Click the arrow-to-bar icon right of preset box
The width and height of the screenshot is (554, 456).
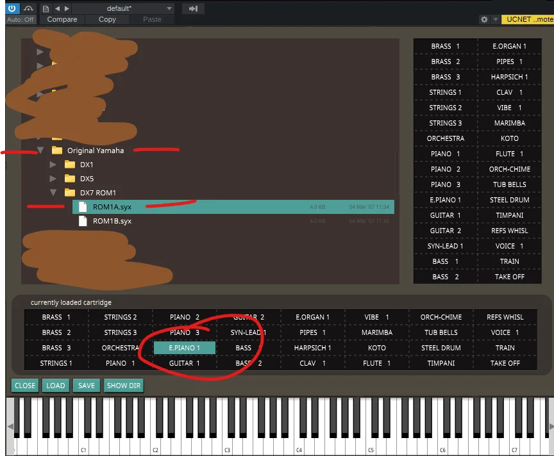(x=193, y=8)
